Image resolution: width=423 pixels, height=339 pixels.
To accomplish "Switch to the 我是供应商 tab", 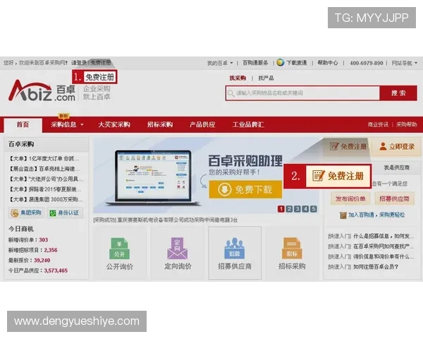I will [396, 168].
